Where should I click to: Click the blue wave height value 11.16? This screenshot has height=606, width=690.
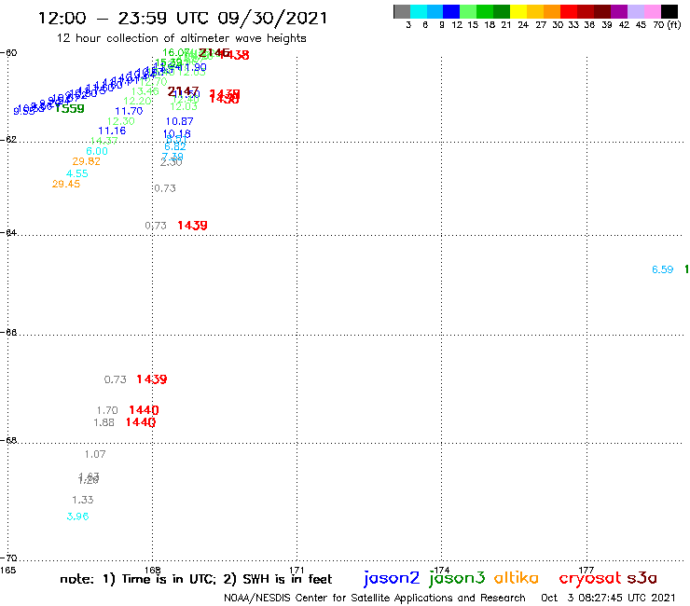click(x=112, y=131)
